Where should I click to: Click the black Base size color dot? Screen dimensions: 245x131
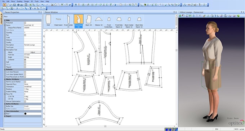[x=25, y=114]
